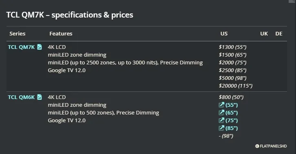Image resolution: width=296 pixels, height=154 pixels.
Task: Open external link icon for 75" QM6K
Action: (x=221, y=120)
